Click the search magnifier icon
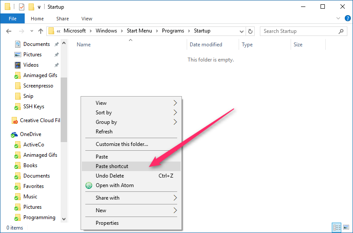 point(341,31)
